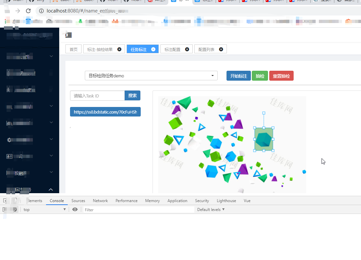Close the 配置列表 tab
The image size is (361, 260).
tap(221, 49)
